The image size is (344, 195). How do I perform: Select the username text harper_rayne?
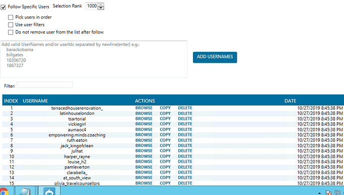click(77, 157)
